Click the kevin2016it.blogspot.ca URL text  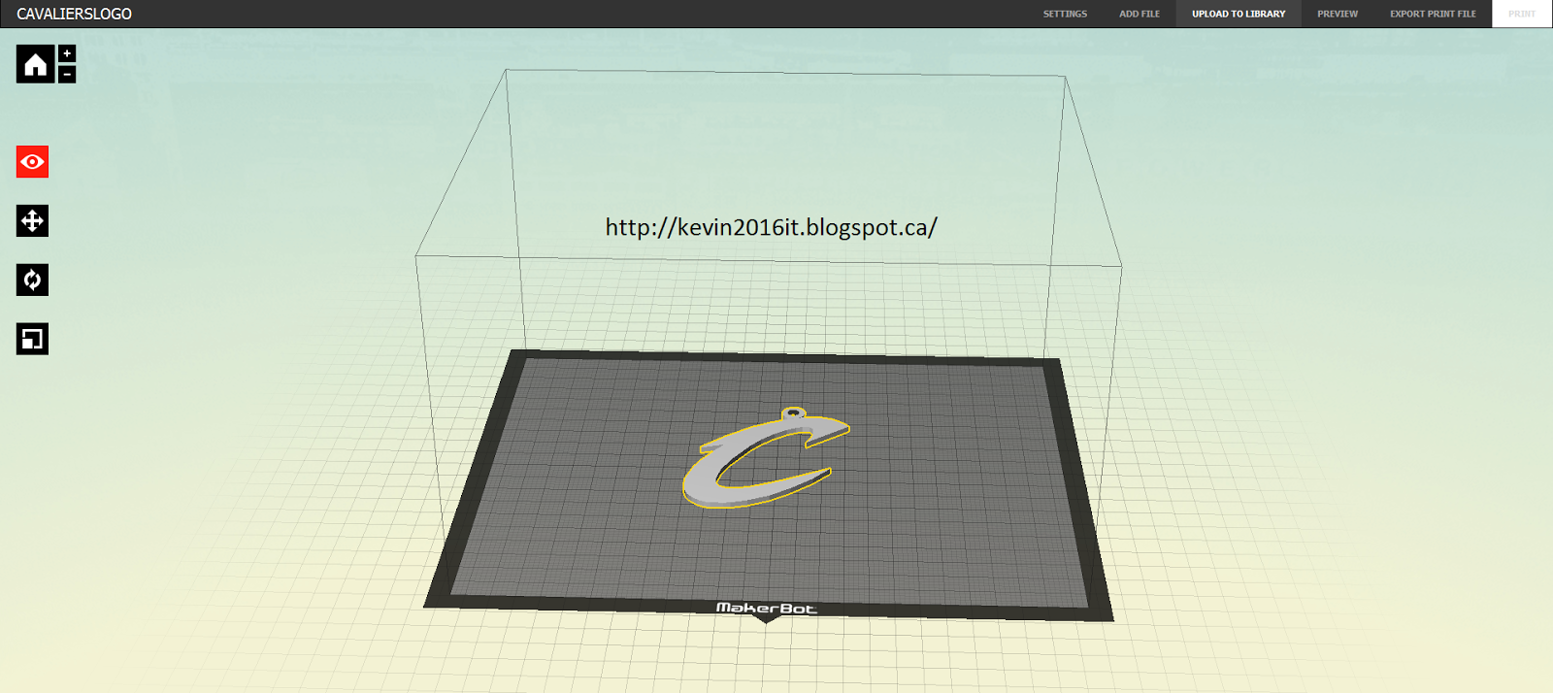point(771,227)
